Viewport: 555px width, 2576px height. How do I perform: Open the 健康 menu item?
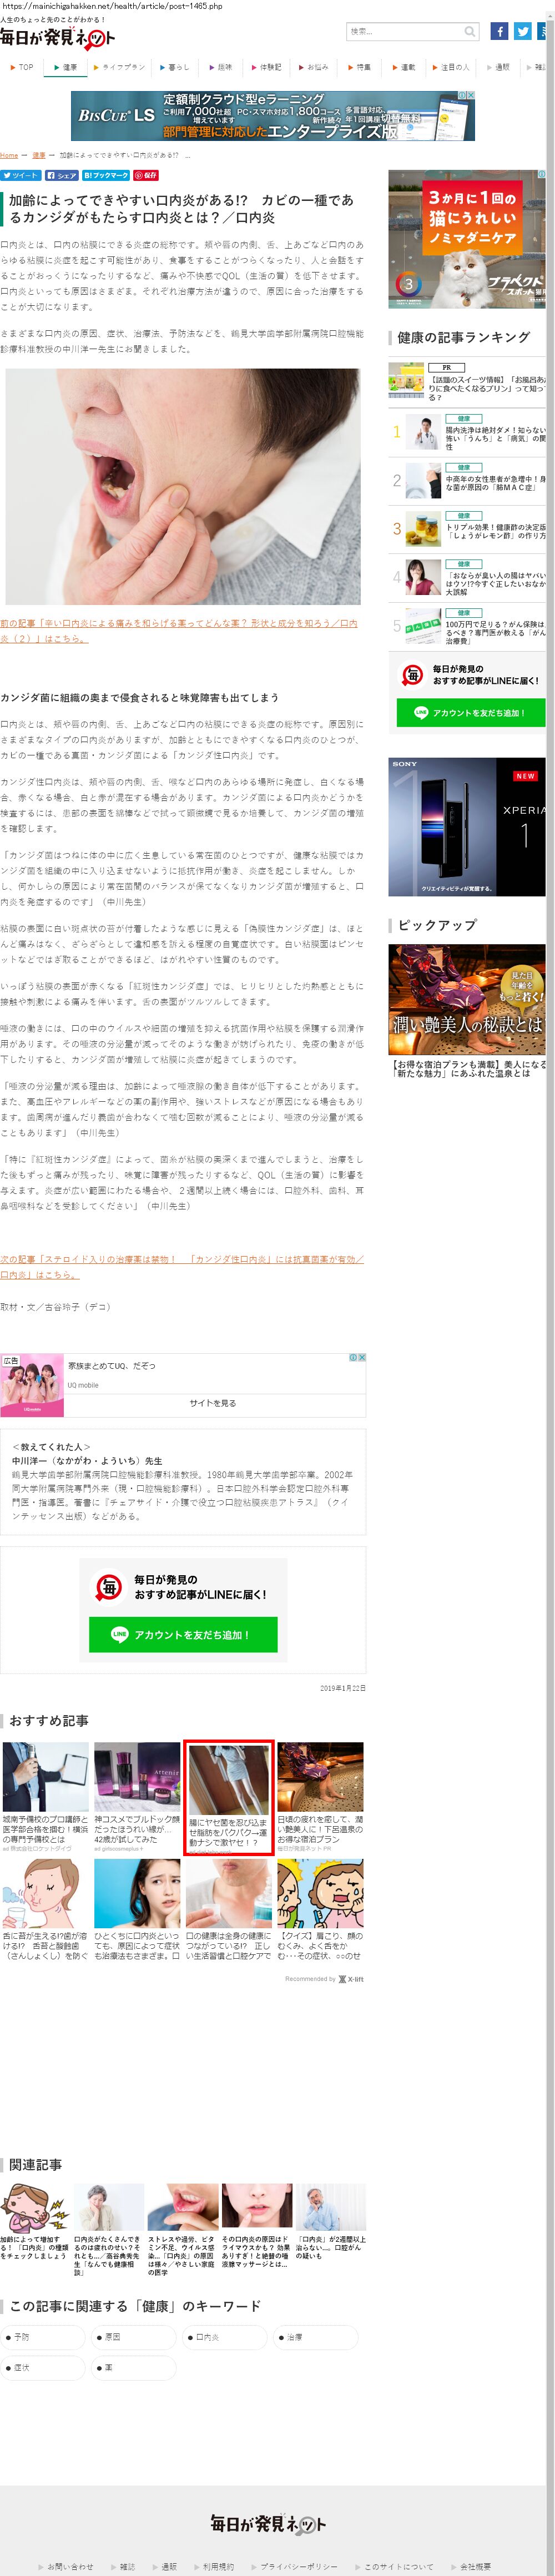[x=65, y=67]
